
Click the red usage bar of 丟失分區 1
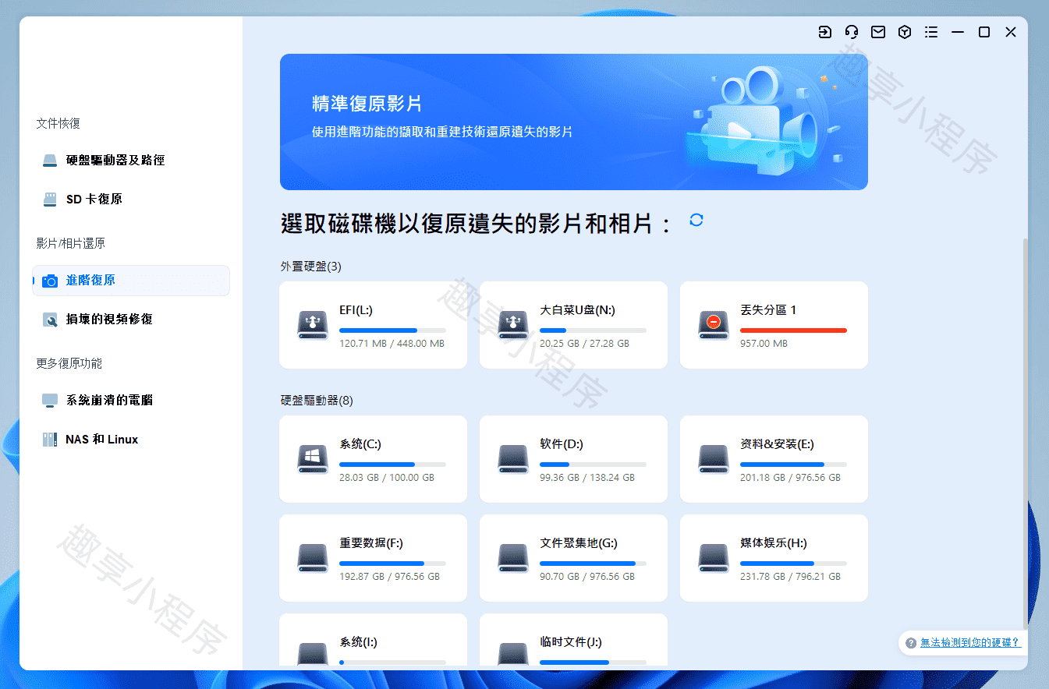[793, 330]
